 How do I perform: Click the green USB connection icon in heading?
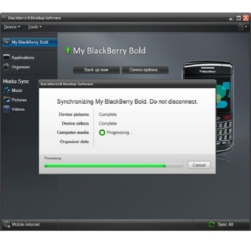click(68, 50)
